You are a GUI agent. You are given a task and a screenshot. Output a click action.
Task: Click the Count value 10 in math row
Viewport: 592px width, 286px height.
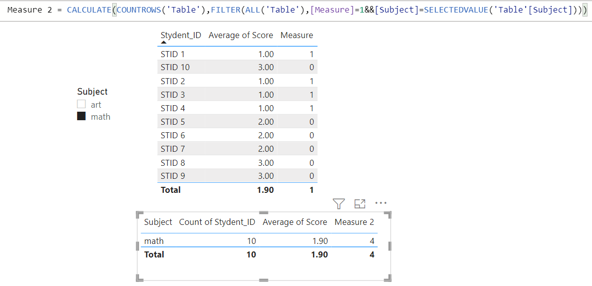click(x=251, y=241)
